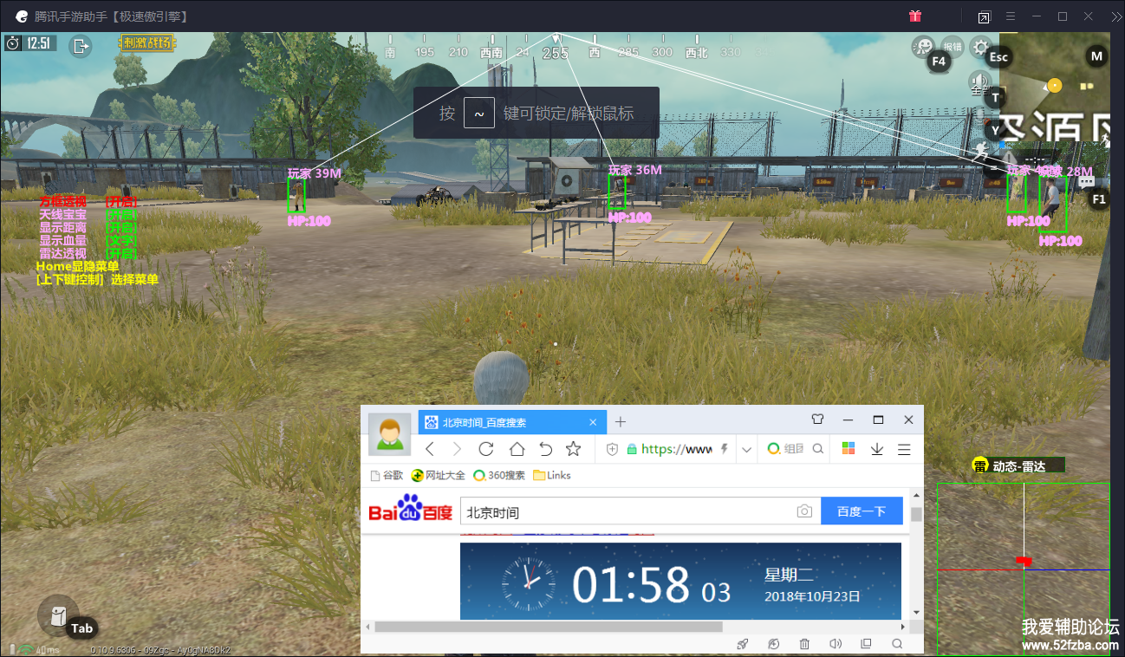Open the emulator hamburger menu in the title bar
1125x657 pixels.
[x=1011, y=16]
